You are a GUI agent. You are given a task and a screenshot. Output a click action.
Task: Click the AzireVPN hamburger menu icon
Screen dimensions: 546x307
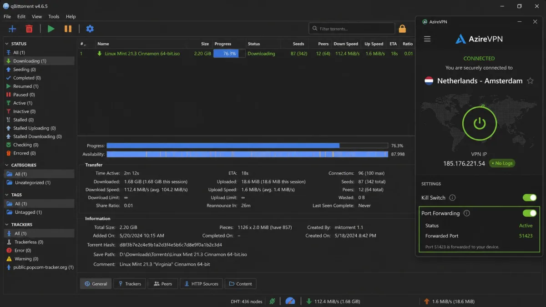[427, 39]
